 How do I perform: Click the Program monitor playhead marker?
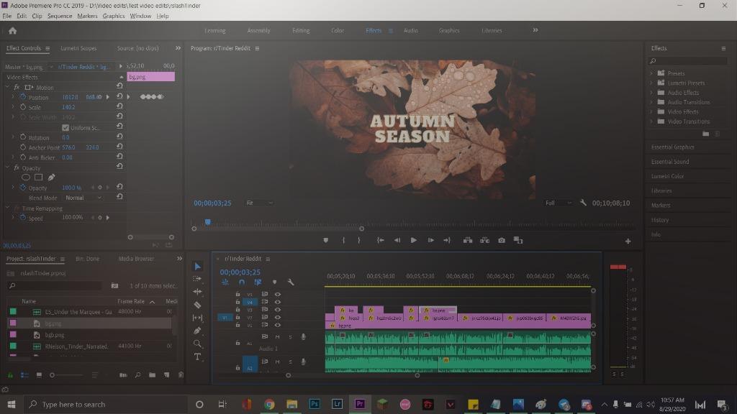point(207,222)
